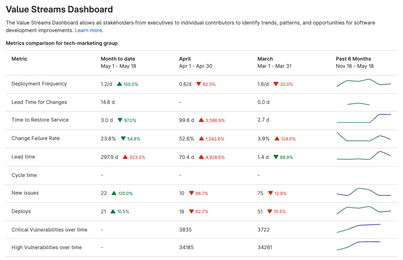403x260 pixels.
Task: Select the Cycle time metric row
Action: (23, 175)
